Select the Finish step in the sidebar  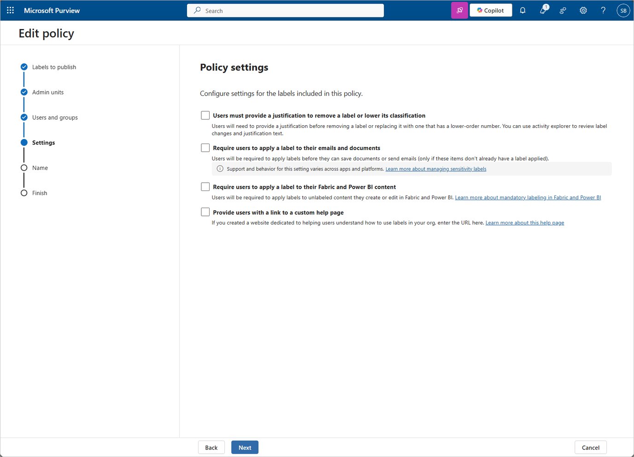39,193
